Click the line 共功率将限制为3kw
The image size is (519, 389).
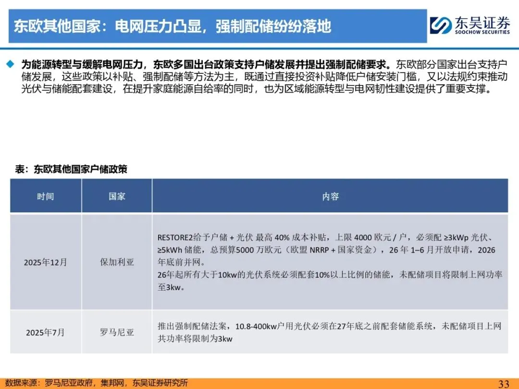(195, 339)
